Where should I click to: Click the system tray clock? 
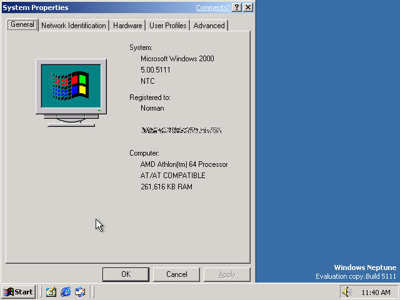pos(376,292)
